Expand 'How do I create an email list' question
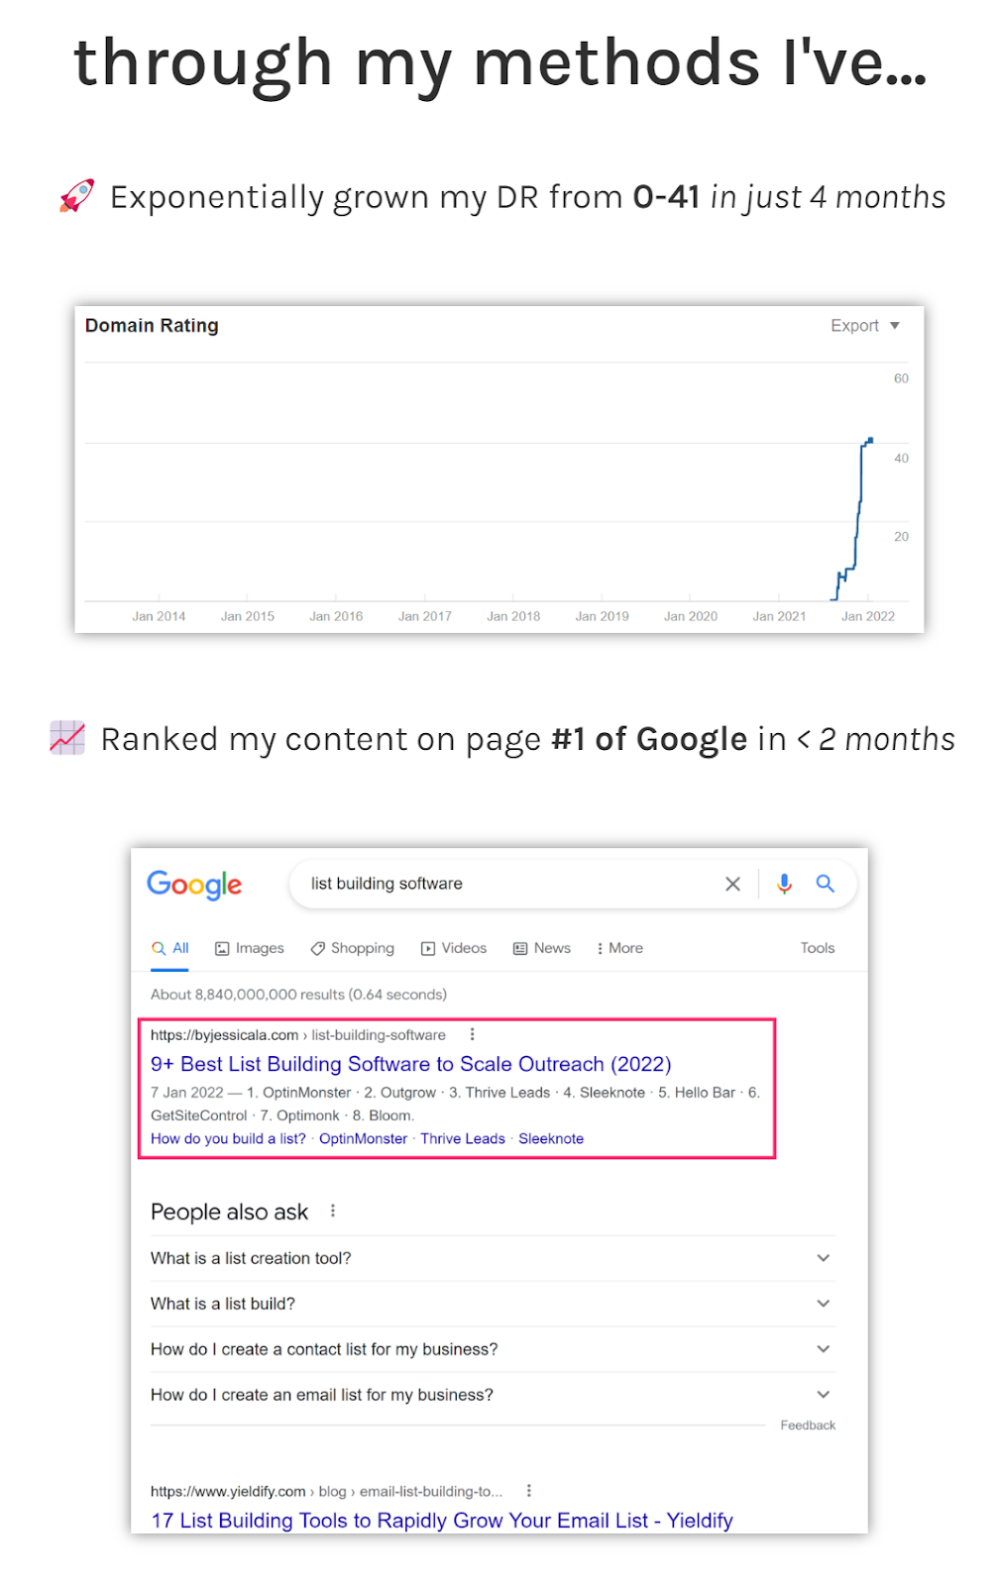Screen dimensions: 998x1585 (493, 1395)
